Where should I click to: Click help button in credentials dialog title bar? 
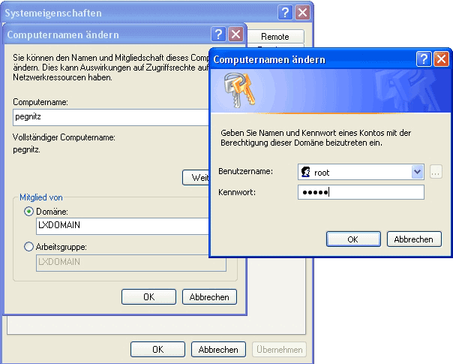(x=424, y=59)
